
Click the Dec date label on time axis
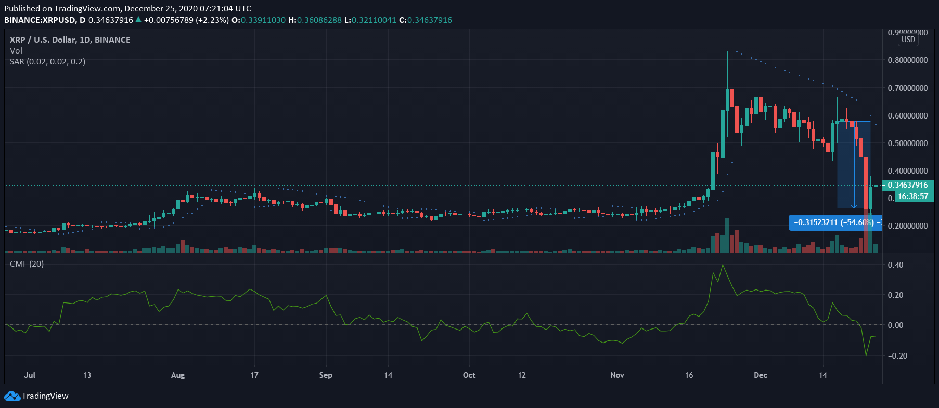click(761, 375)
